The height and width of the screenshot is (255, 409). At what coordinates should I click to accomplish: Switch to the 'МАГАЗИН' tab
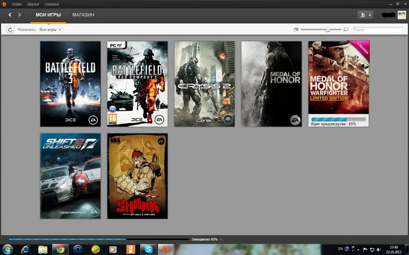point(83,15)
